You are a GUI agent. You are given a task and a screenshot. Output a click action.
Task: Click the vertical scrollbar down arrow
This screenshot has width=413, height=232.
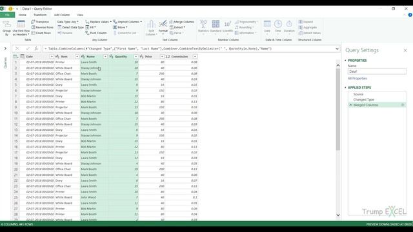[338, 215]
